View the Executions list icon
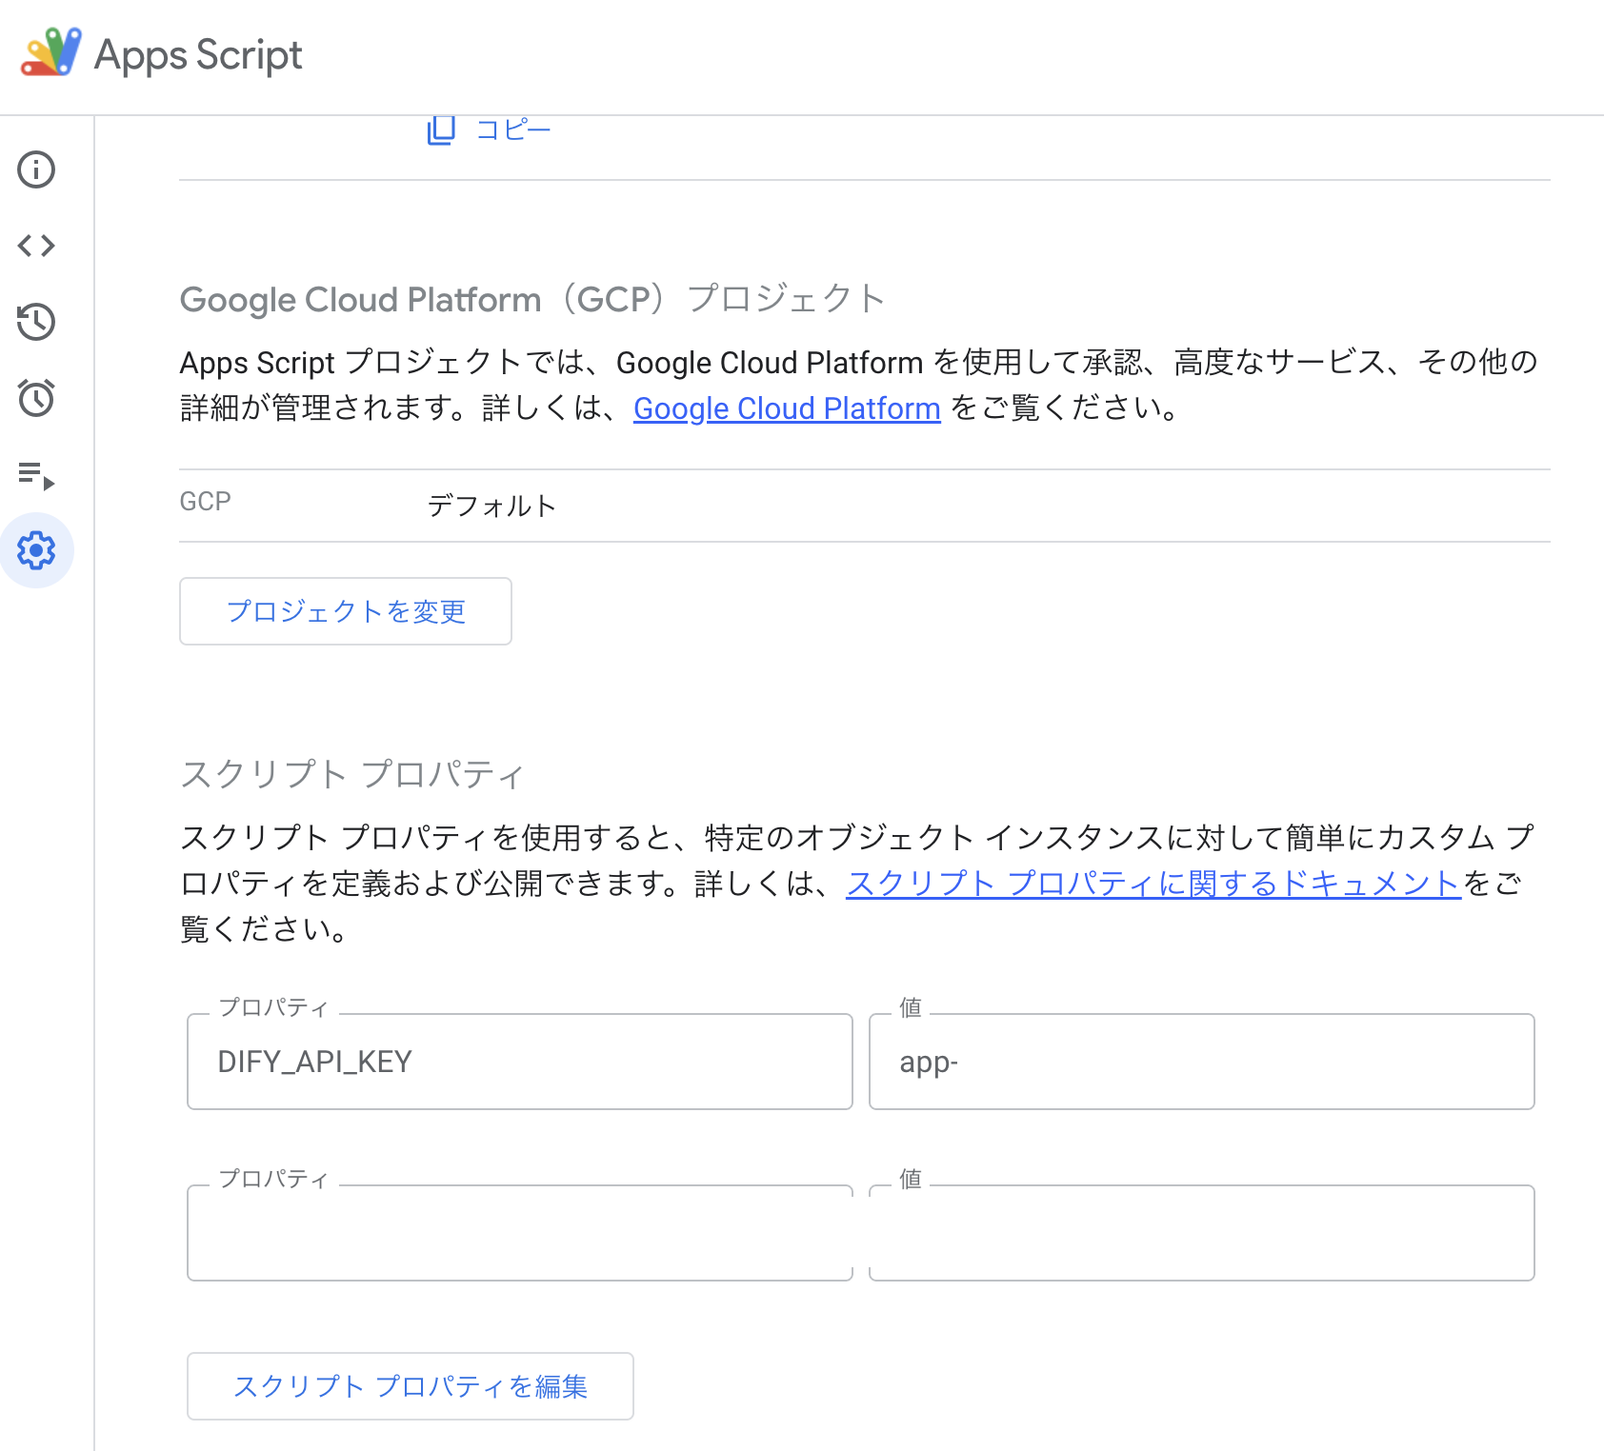The height and width of the screenshot is (1451, 1604). pyautogui.click(x=36, y=474)
